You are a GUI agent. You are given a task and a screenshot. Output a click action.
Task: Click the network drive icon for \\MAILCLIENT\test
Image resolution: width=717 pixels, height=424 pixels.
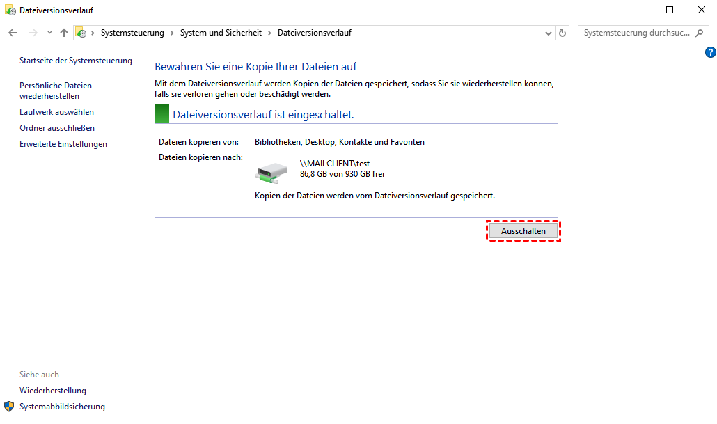click(x=271, y=172)
